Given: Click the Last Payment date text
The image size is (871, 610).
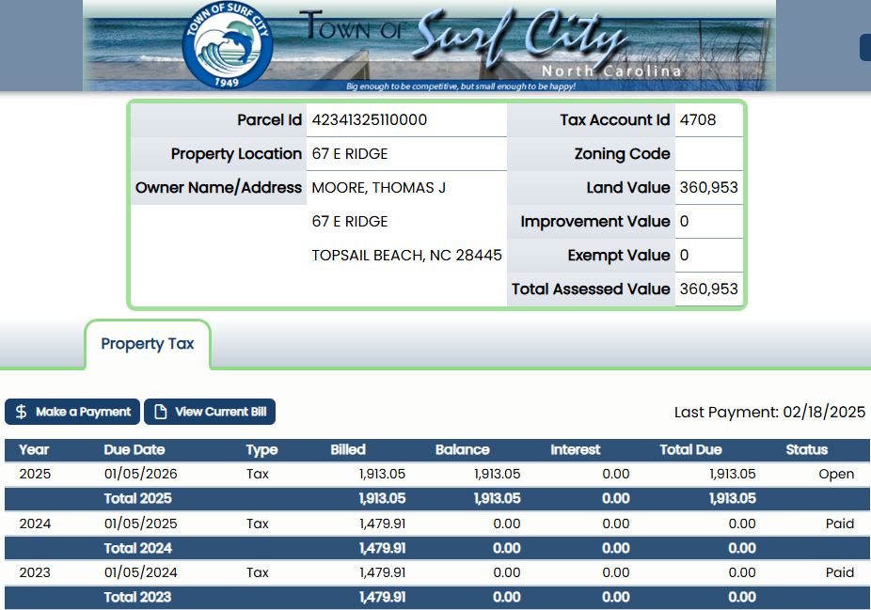Looking at the screenshot, I should click(769, 412).
